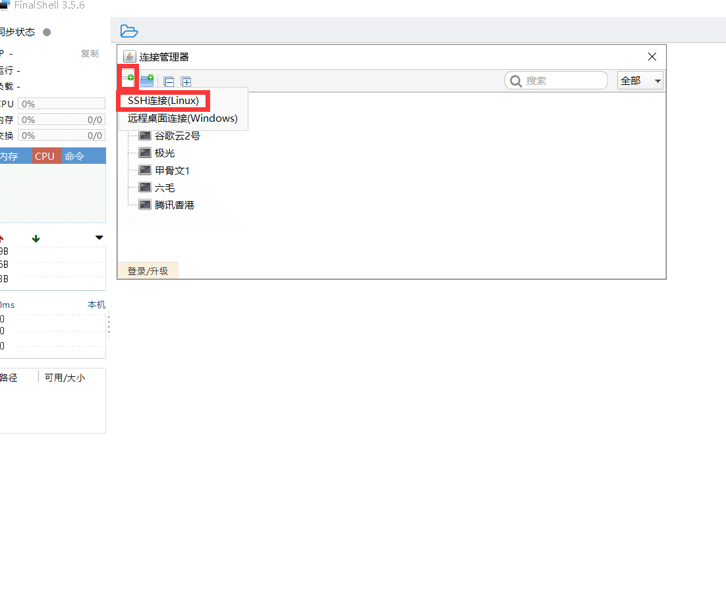The image size is (726, 608).
Task: Select SSH连接(Linux) from the menu
Action: point(165,100)
